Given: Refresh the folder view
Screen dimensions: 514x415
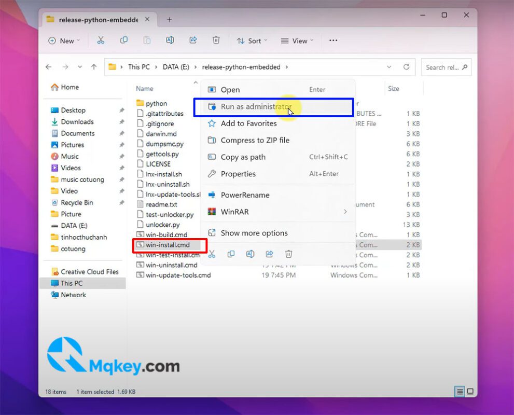Looking at the screenshot, I should click(406, 67).
